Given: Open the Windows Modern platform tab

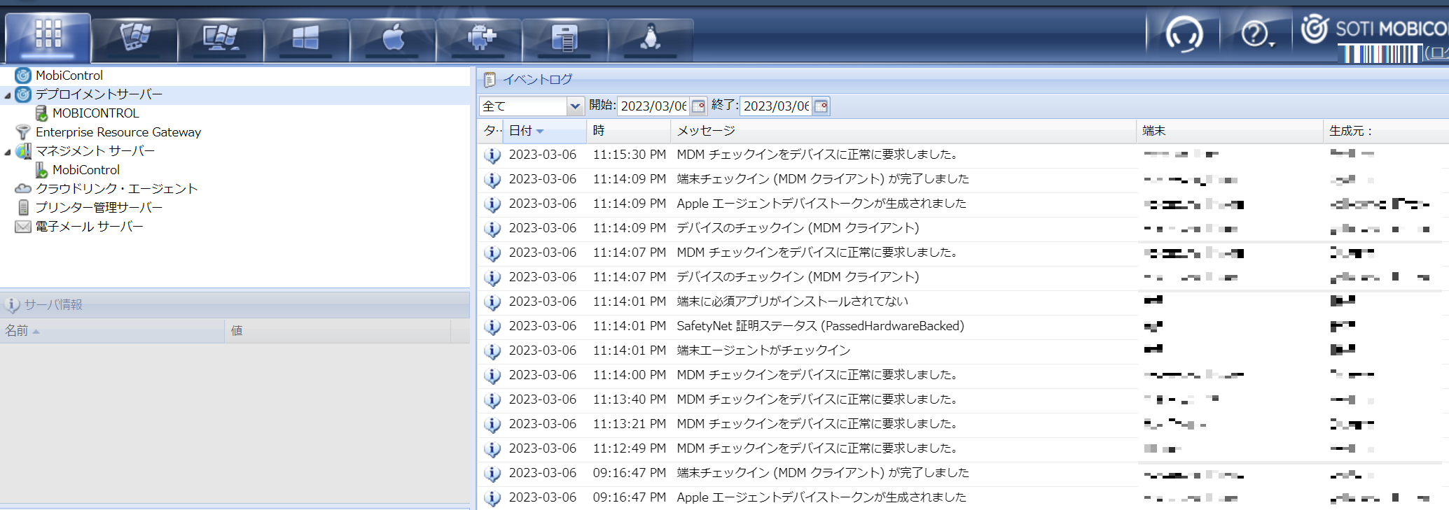Looking at the screenshot, I should (x=306, y=39).
